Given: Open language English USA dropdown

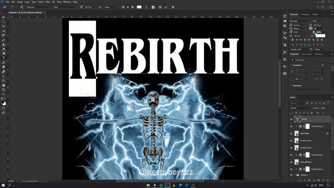Looking at the screenshot, I should 299,49.
